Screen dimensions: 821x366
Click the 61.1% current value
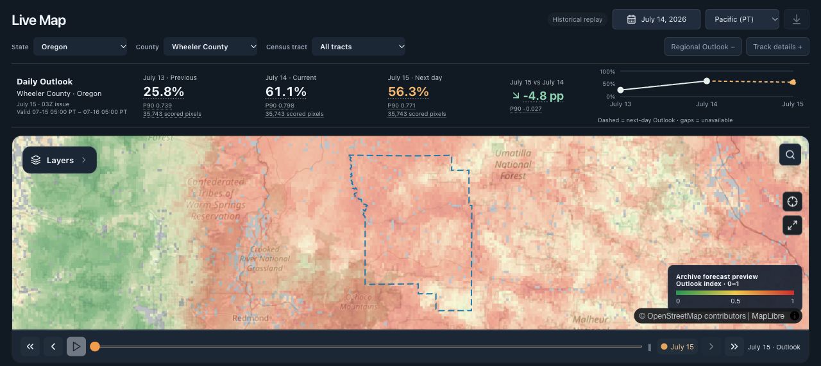(285, 91)
